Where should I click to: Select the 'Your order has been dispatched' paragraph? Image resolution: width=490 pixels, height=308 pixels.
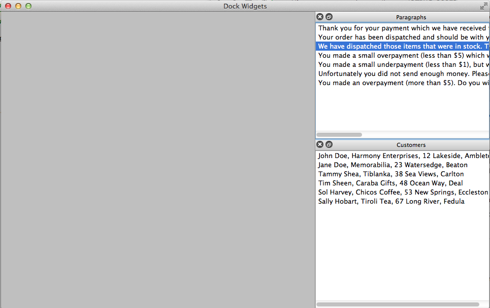tap(402, 37)
